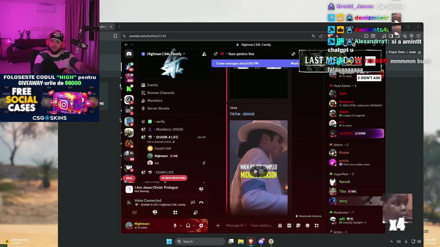Open the apps icon in message bar

coord(317,225)
